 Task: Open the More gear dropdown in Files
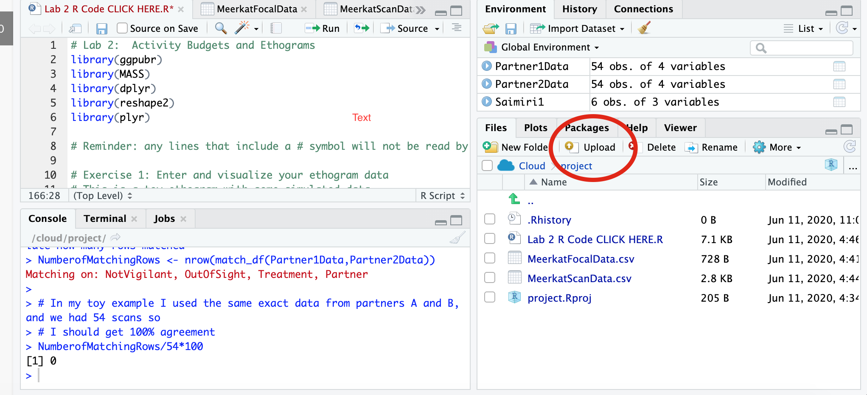777,147
